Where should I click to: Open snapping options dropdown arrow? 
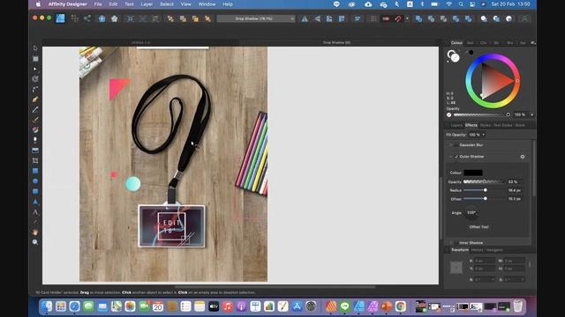[407, 18]
